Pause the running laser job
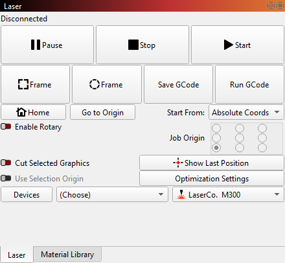285x263 pixels. pyautogui.click(x=47, y=45)
